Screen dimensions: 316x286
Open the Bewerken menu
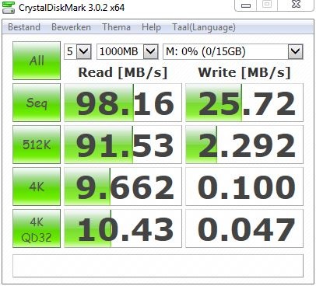tap(71, 27)
